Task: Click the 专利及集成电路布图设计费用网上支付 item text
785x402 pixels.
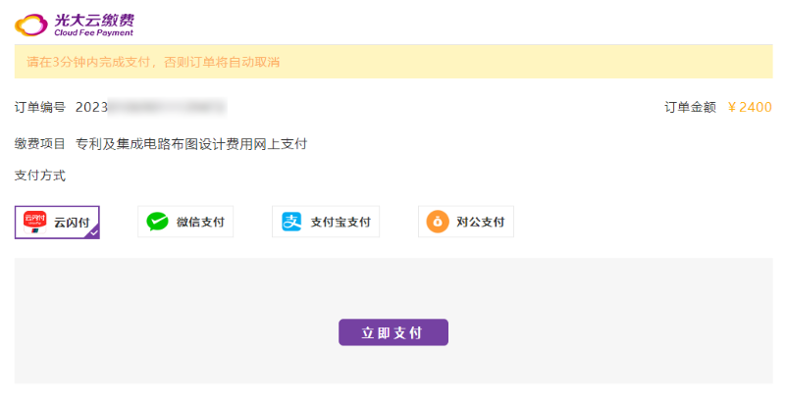Action: tap(191, 144)
